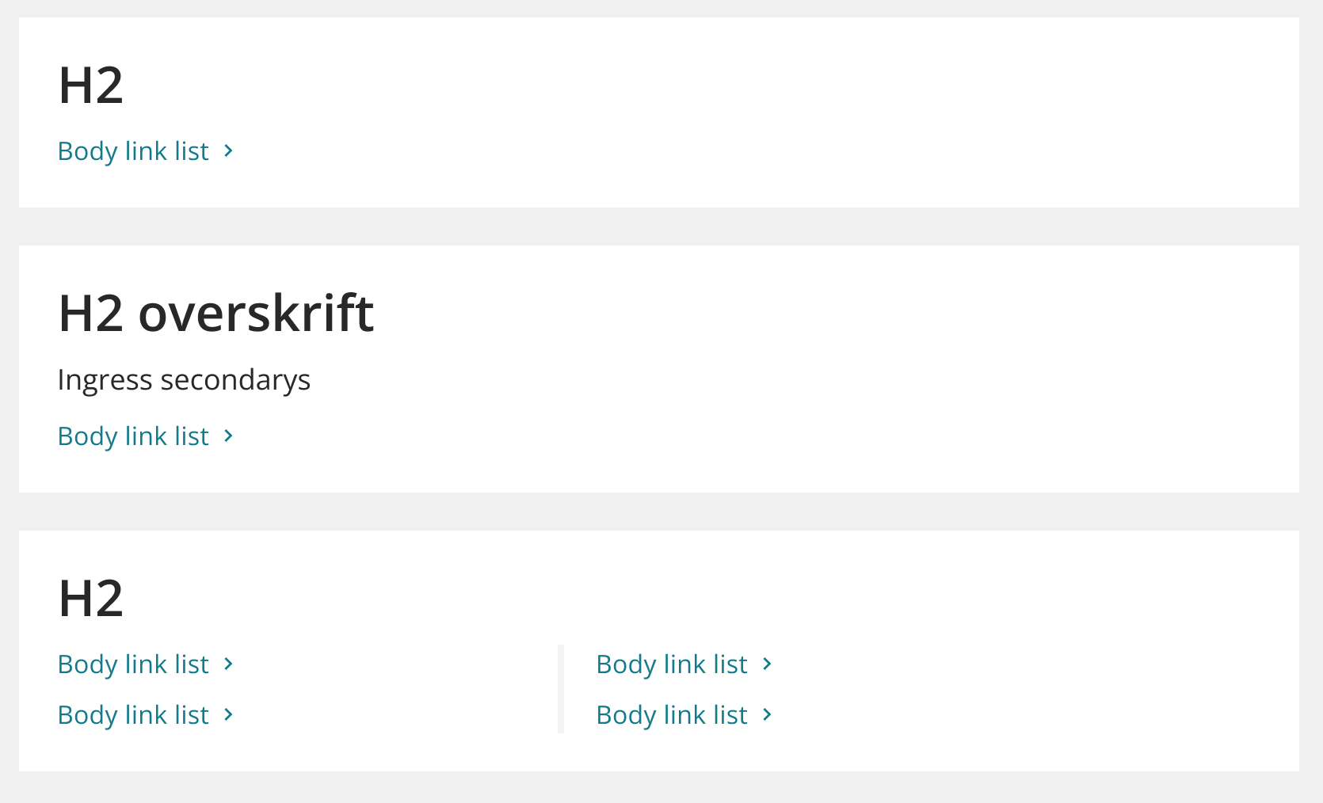
Task: Click the vertical divider between the link columns
Action: tap(561, 689)
